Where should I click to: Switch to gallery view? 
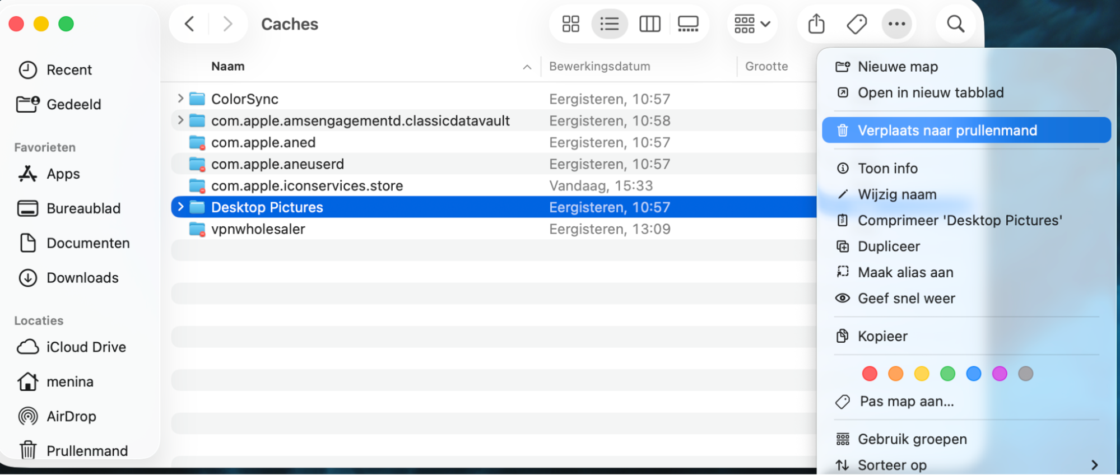tap(688, 24)
